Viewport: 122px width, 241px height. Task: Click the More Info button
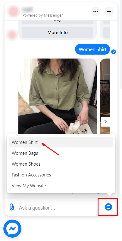click(x=58, y=33)
